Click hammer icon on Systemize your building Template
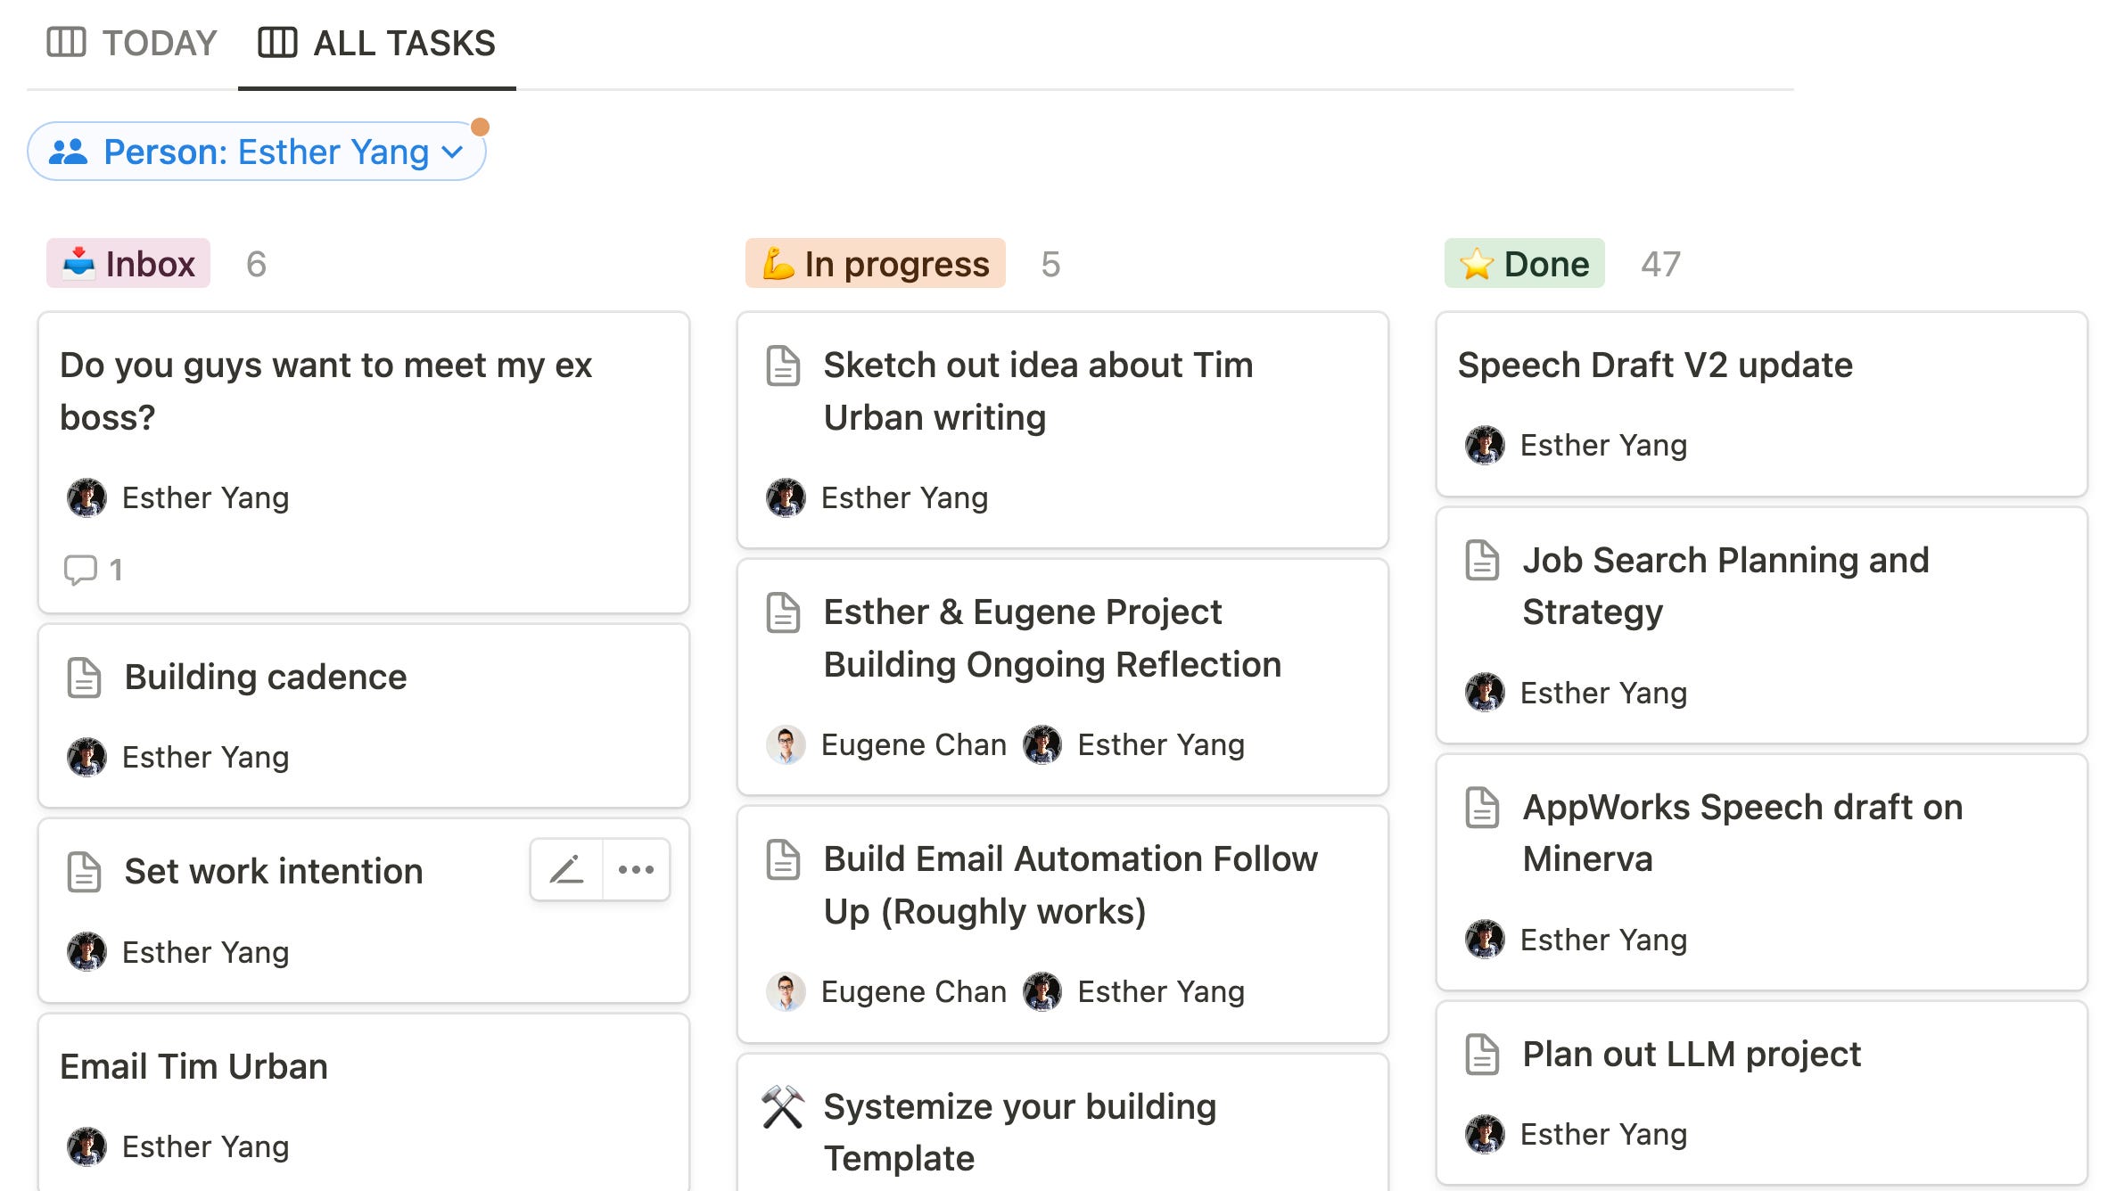 click(783, 1107)
